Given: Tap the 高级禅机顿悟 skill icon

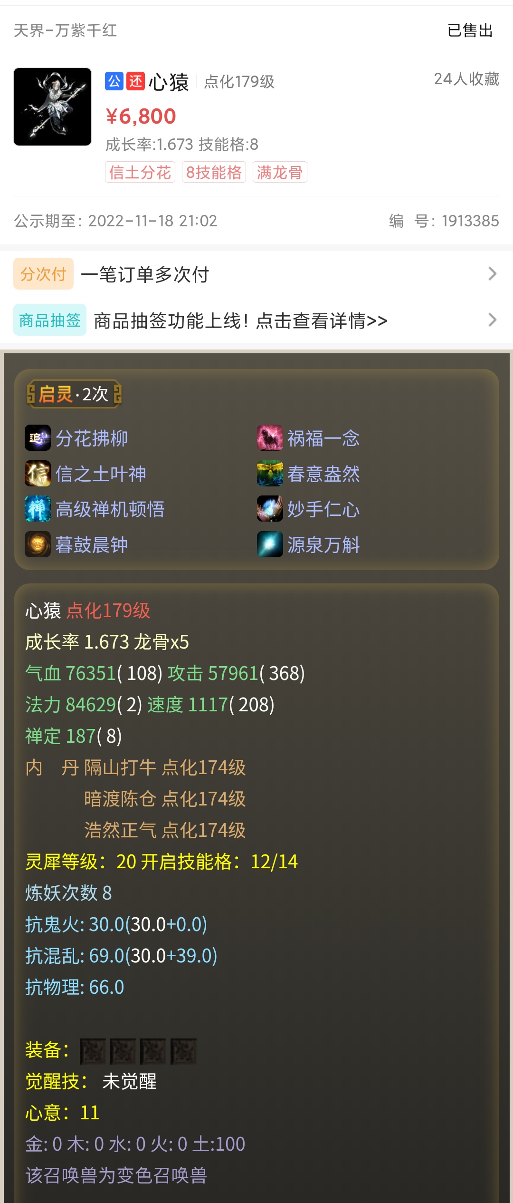Looking at the screenshot, I should [38, 508].
